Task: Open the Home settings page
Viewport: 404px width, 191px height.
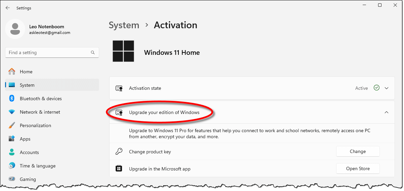Action: (x=26, y=72)
